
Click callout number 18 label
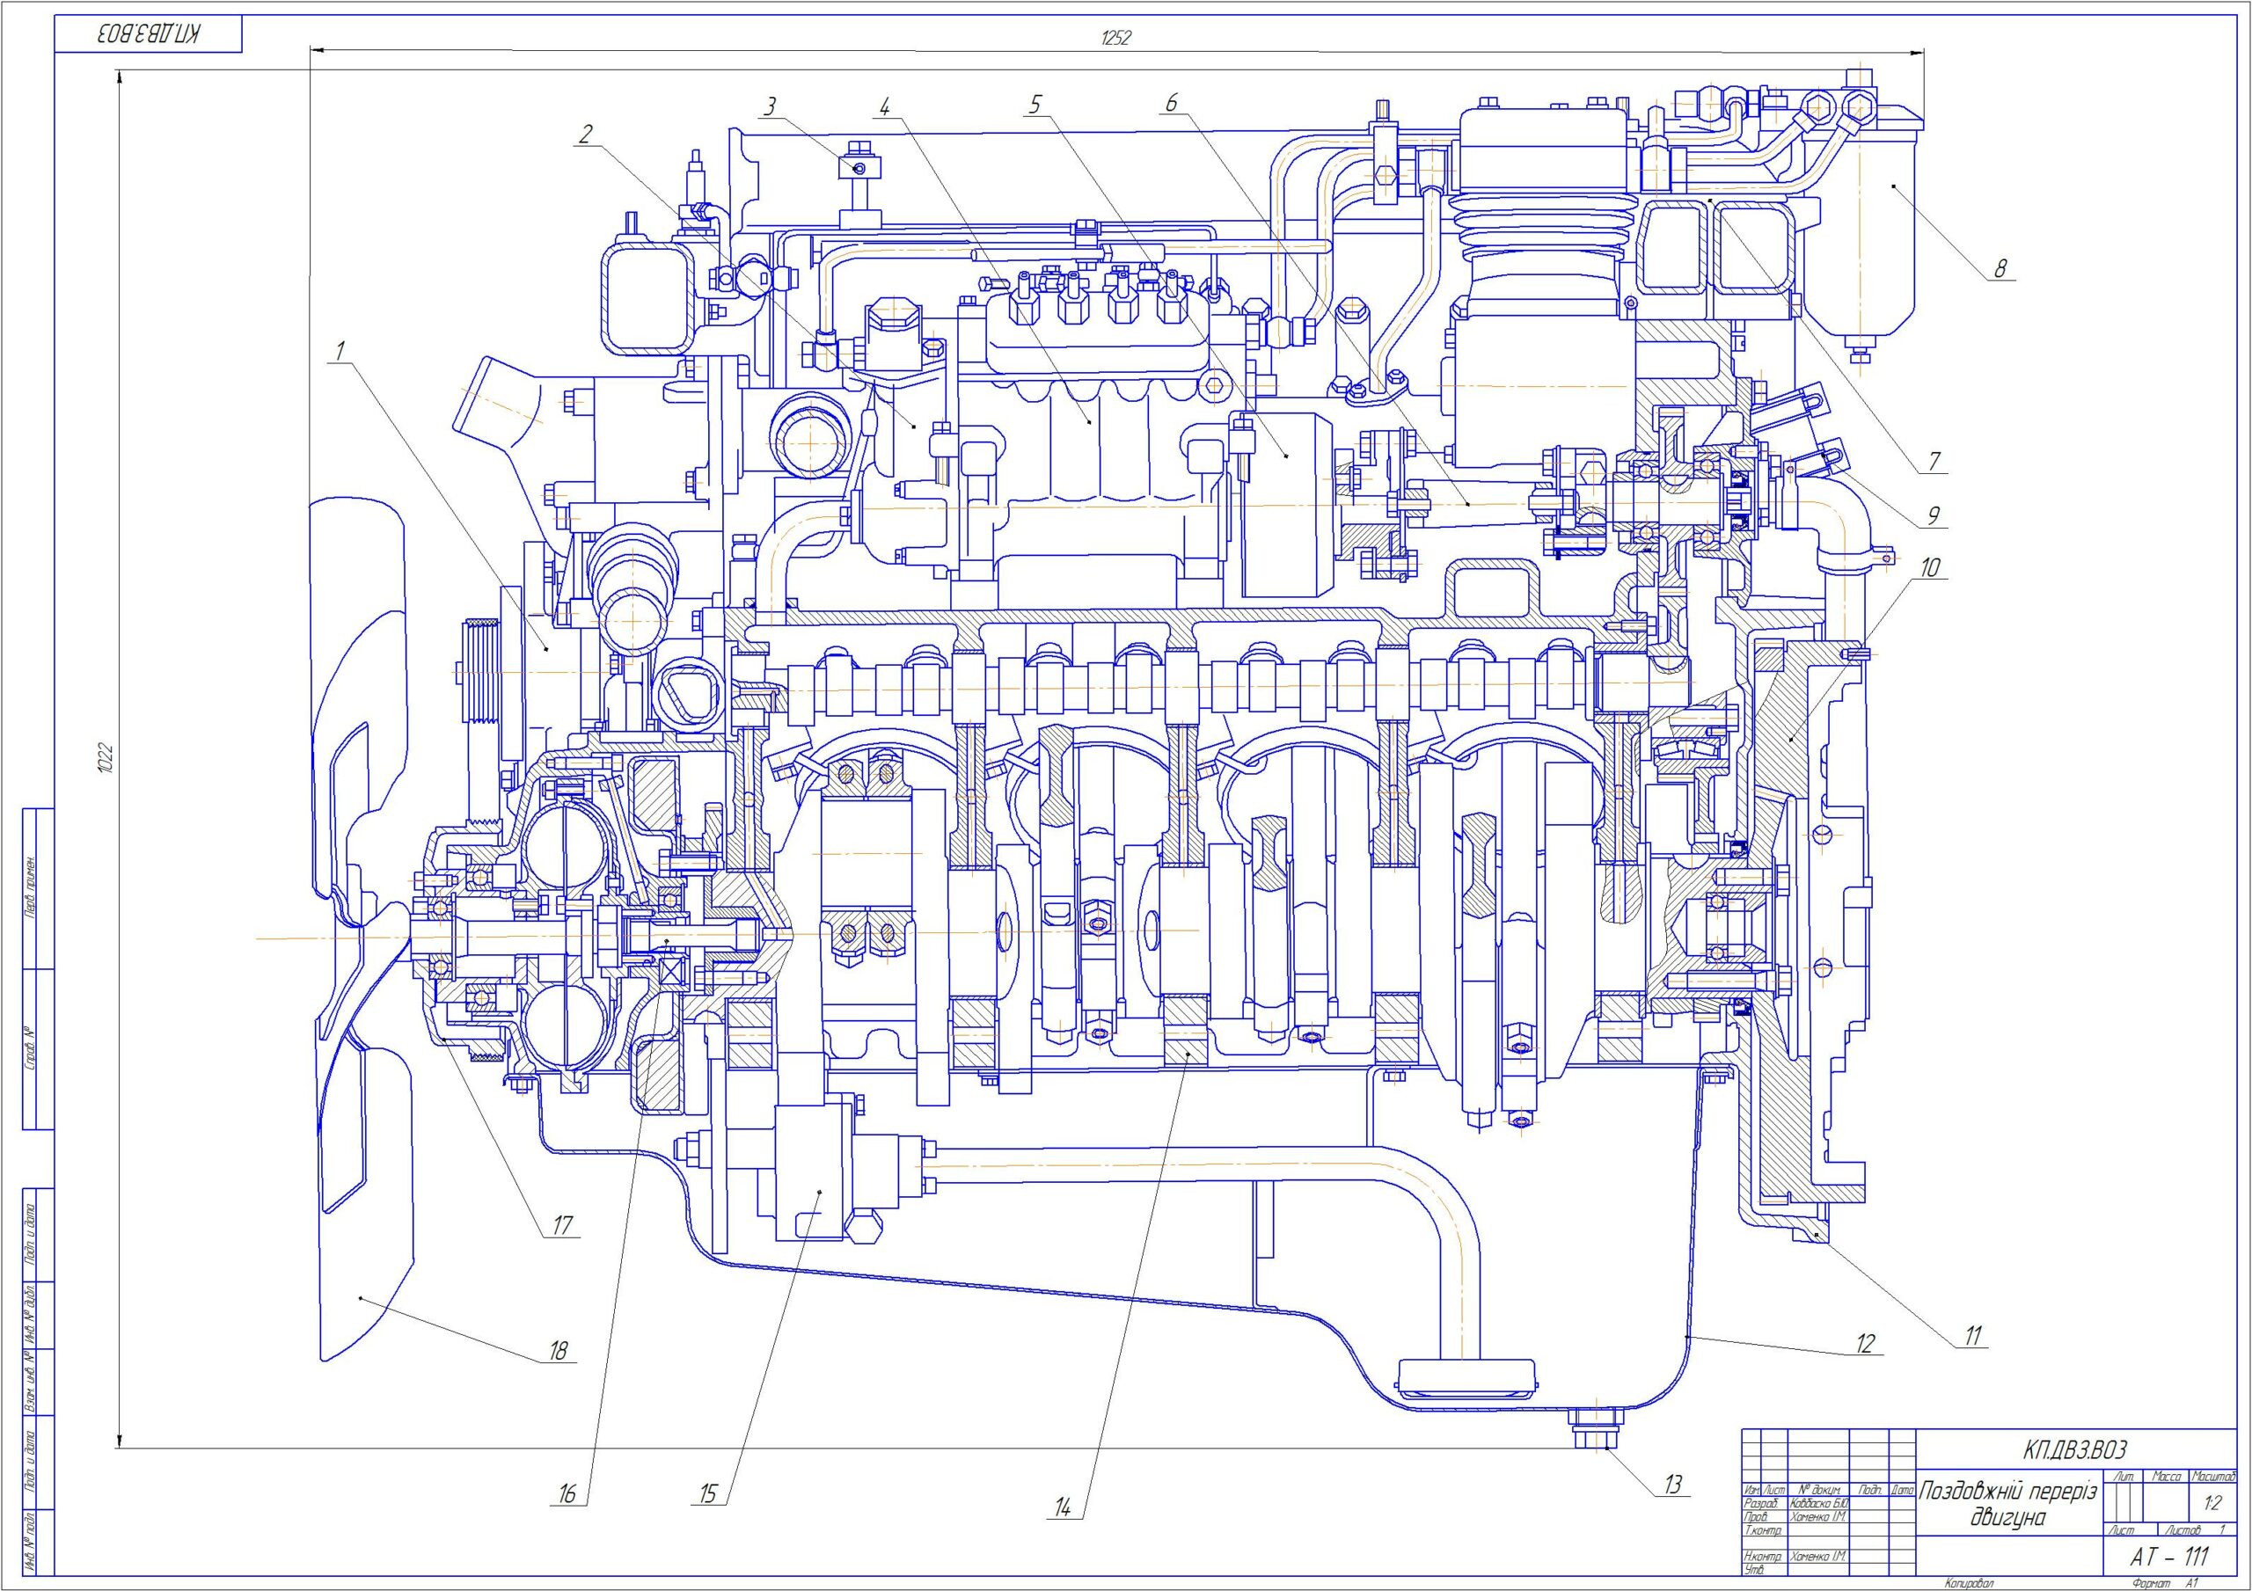click(557, 1351)
